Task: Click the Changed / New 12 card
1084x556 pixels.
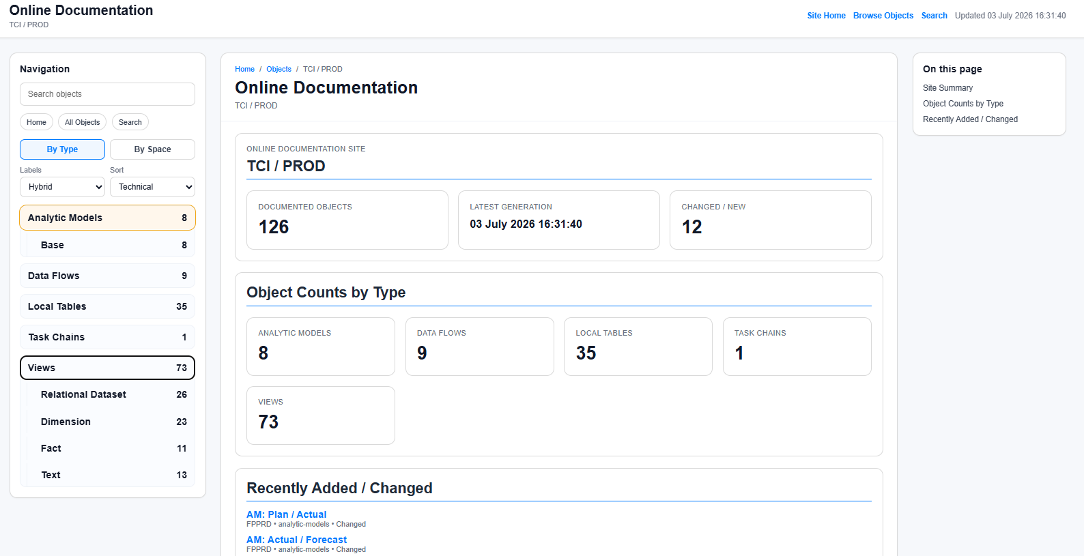Action: point(771,220)
